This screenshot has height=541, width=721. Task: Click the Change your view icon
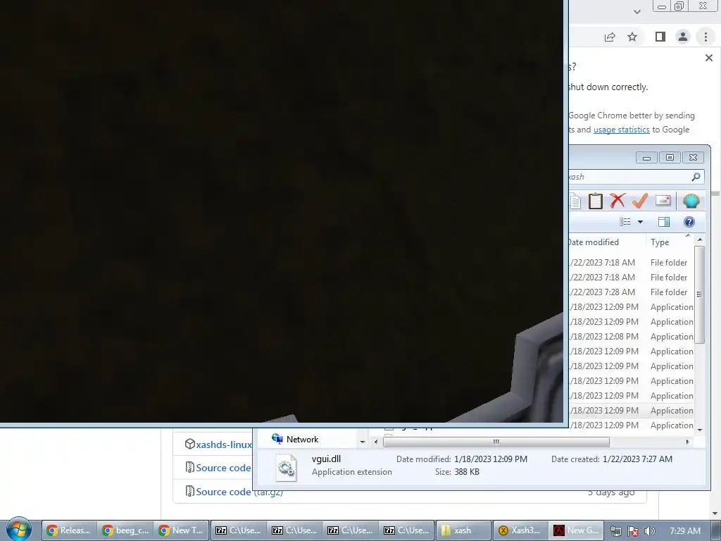point(625,222)
